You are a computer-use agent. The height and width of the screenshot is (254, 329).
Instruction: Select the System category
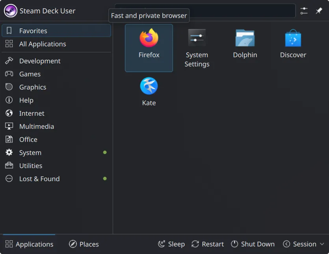click(x=56, y=152)
